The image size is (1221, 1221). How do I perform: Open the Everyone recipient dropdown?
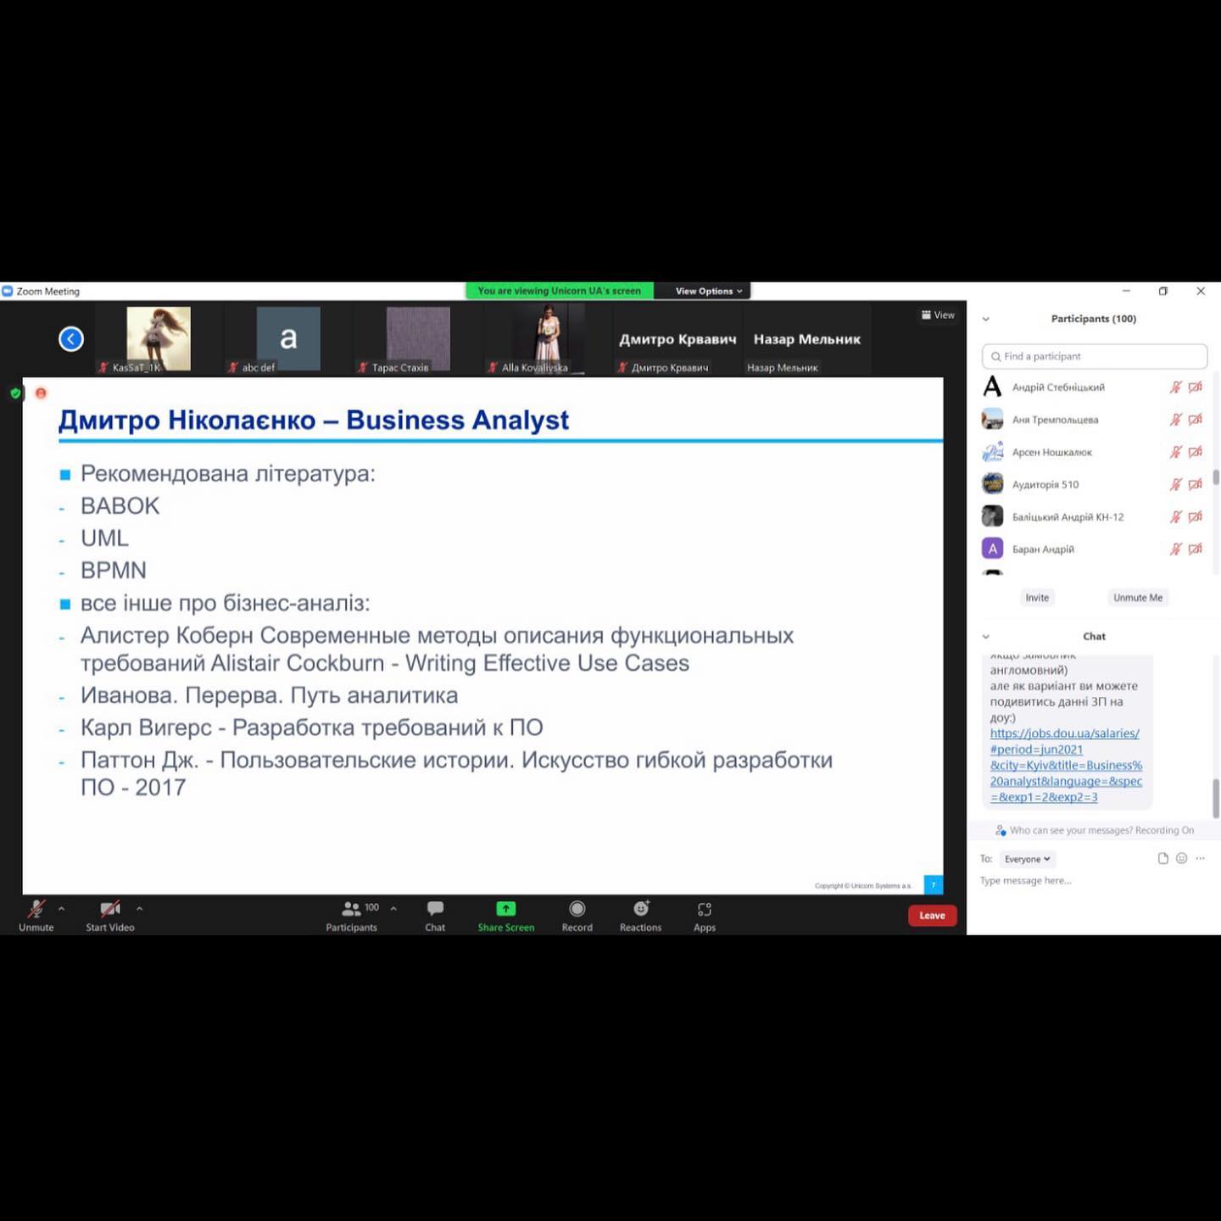click(1027, 859)
